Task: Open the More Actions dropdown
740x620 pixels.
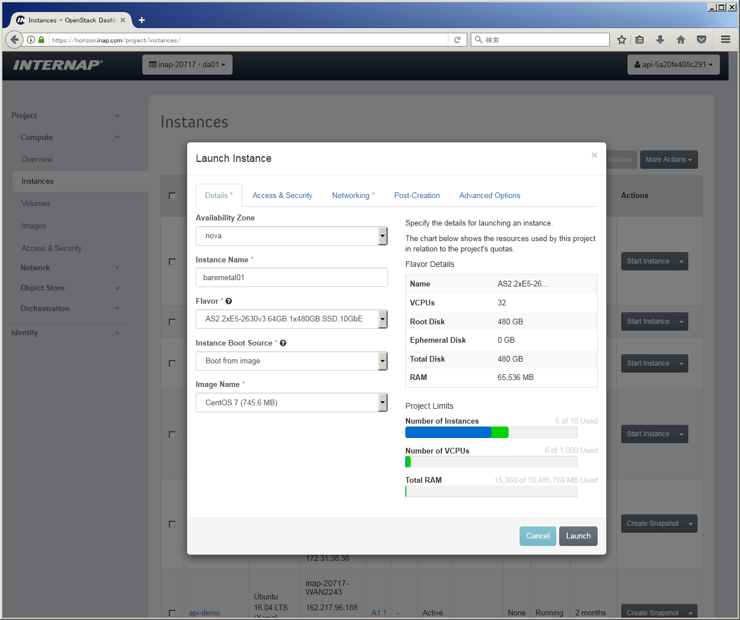Action: click(669, 160)
